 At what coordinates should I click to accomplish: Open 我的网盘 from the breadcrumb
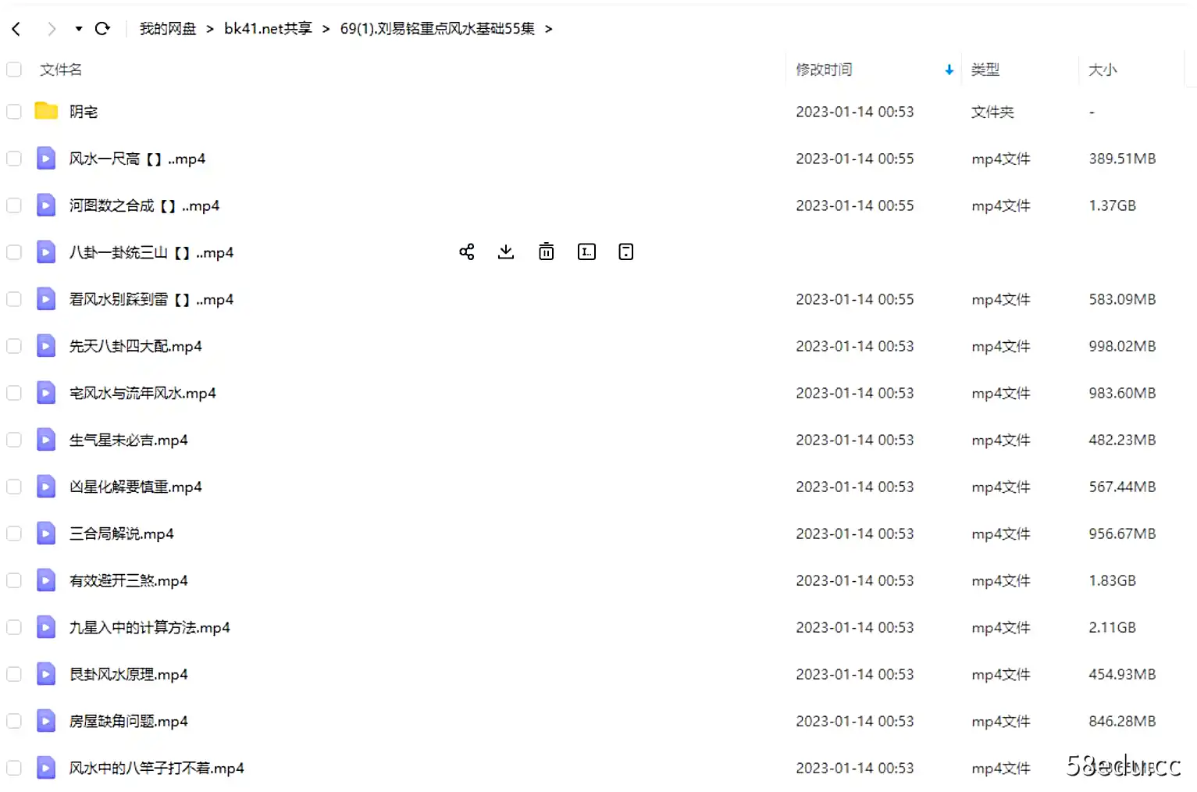tap(167, 28)
